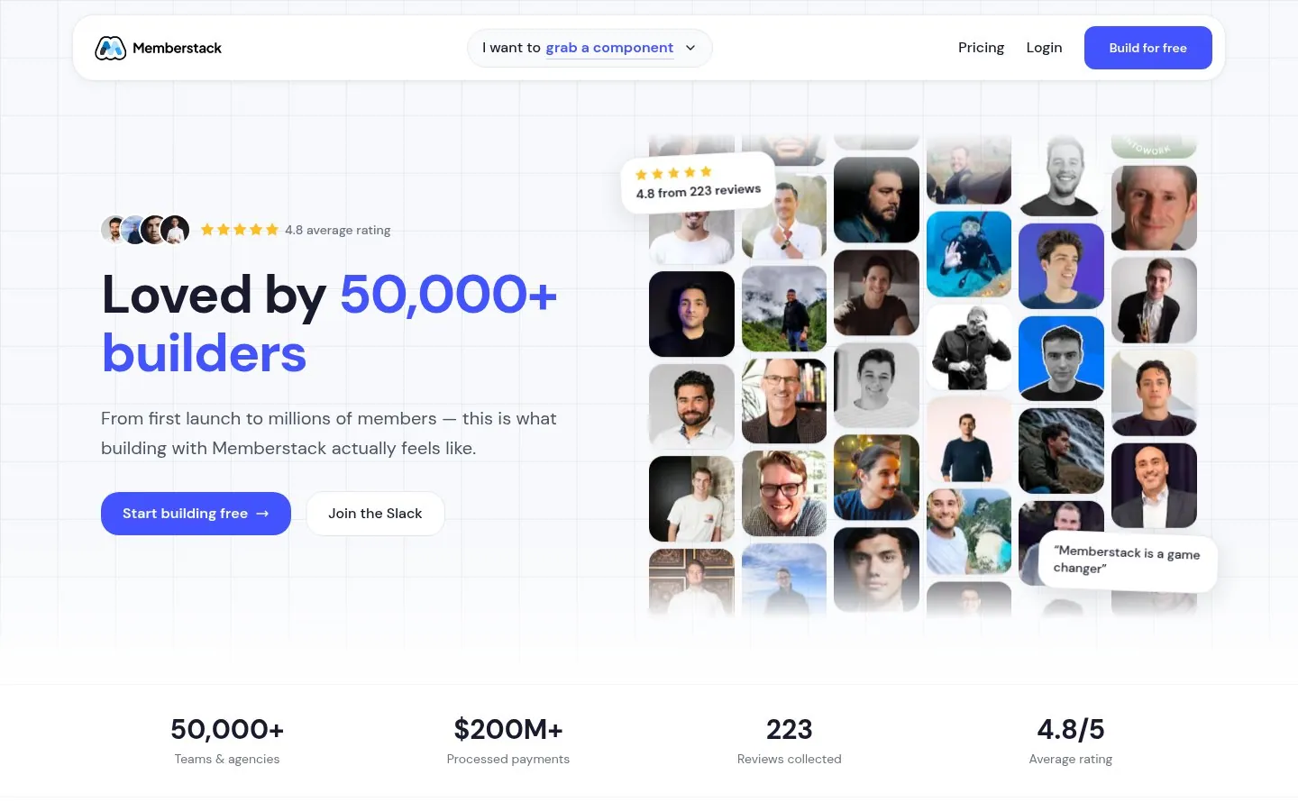
Task: Click the 'Processed payments' label
Action: click(x=508, y=759)
